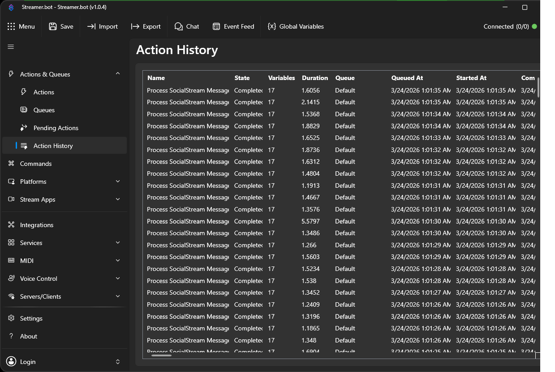This screenshot has width=555, height=372.
Task: Open the Event Feed
Action: (x=233, y=26)
